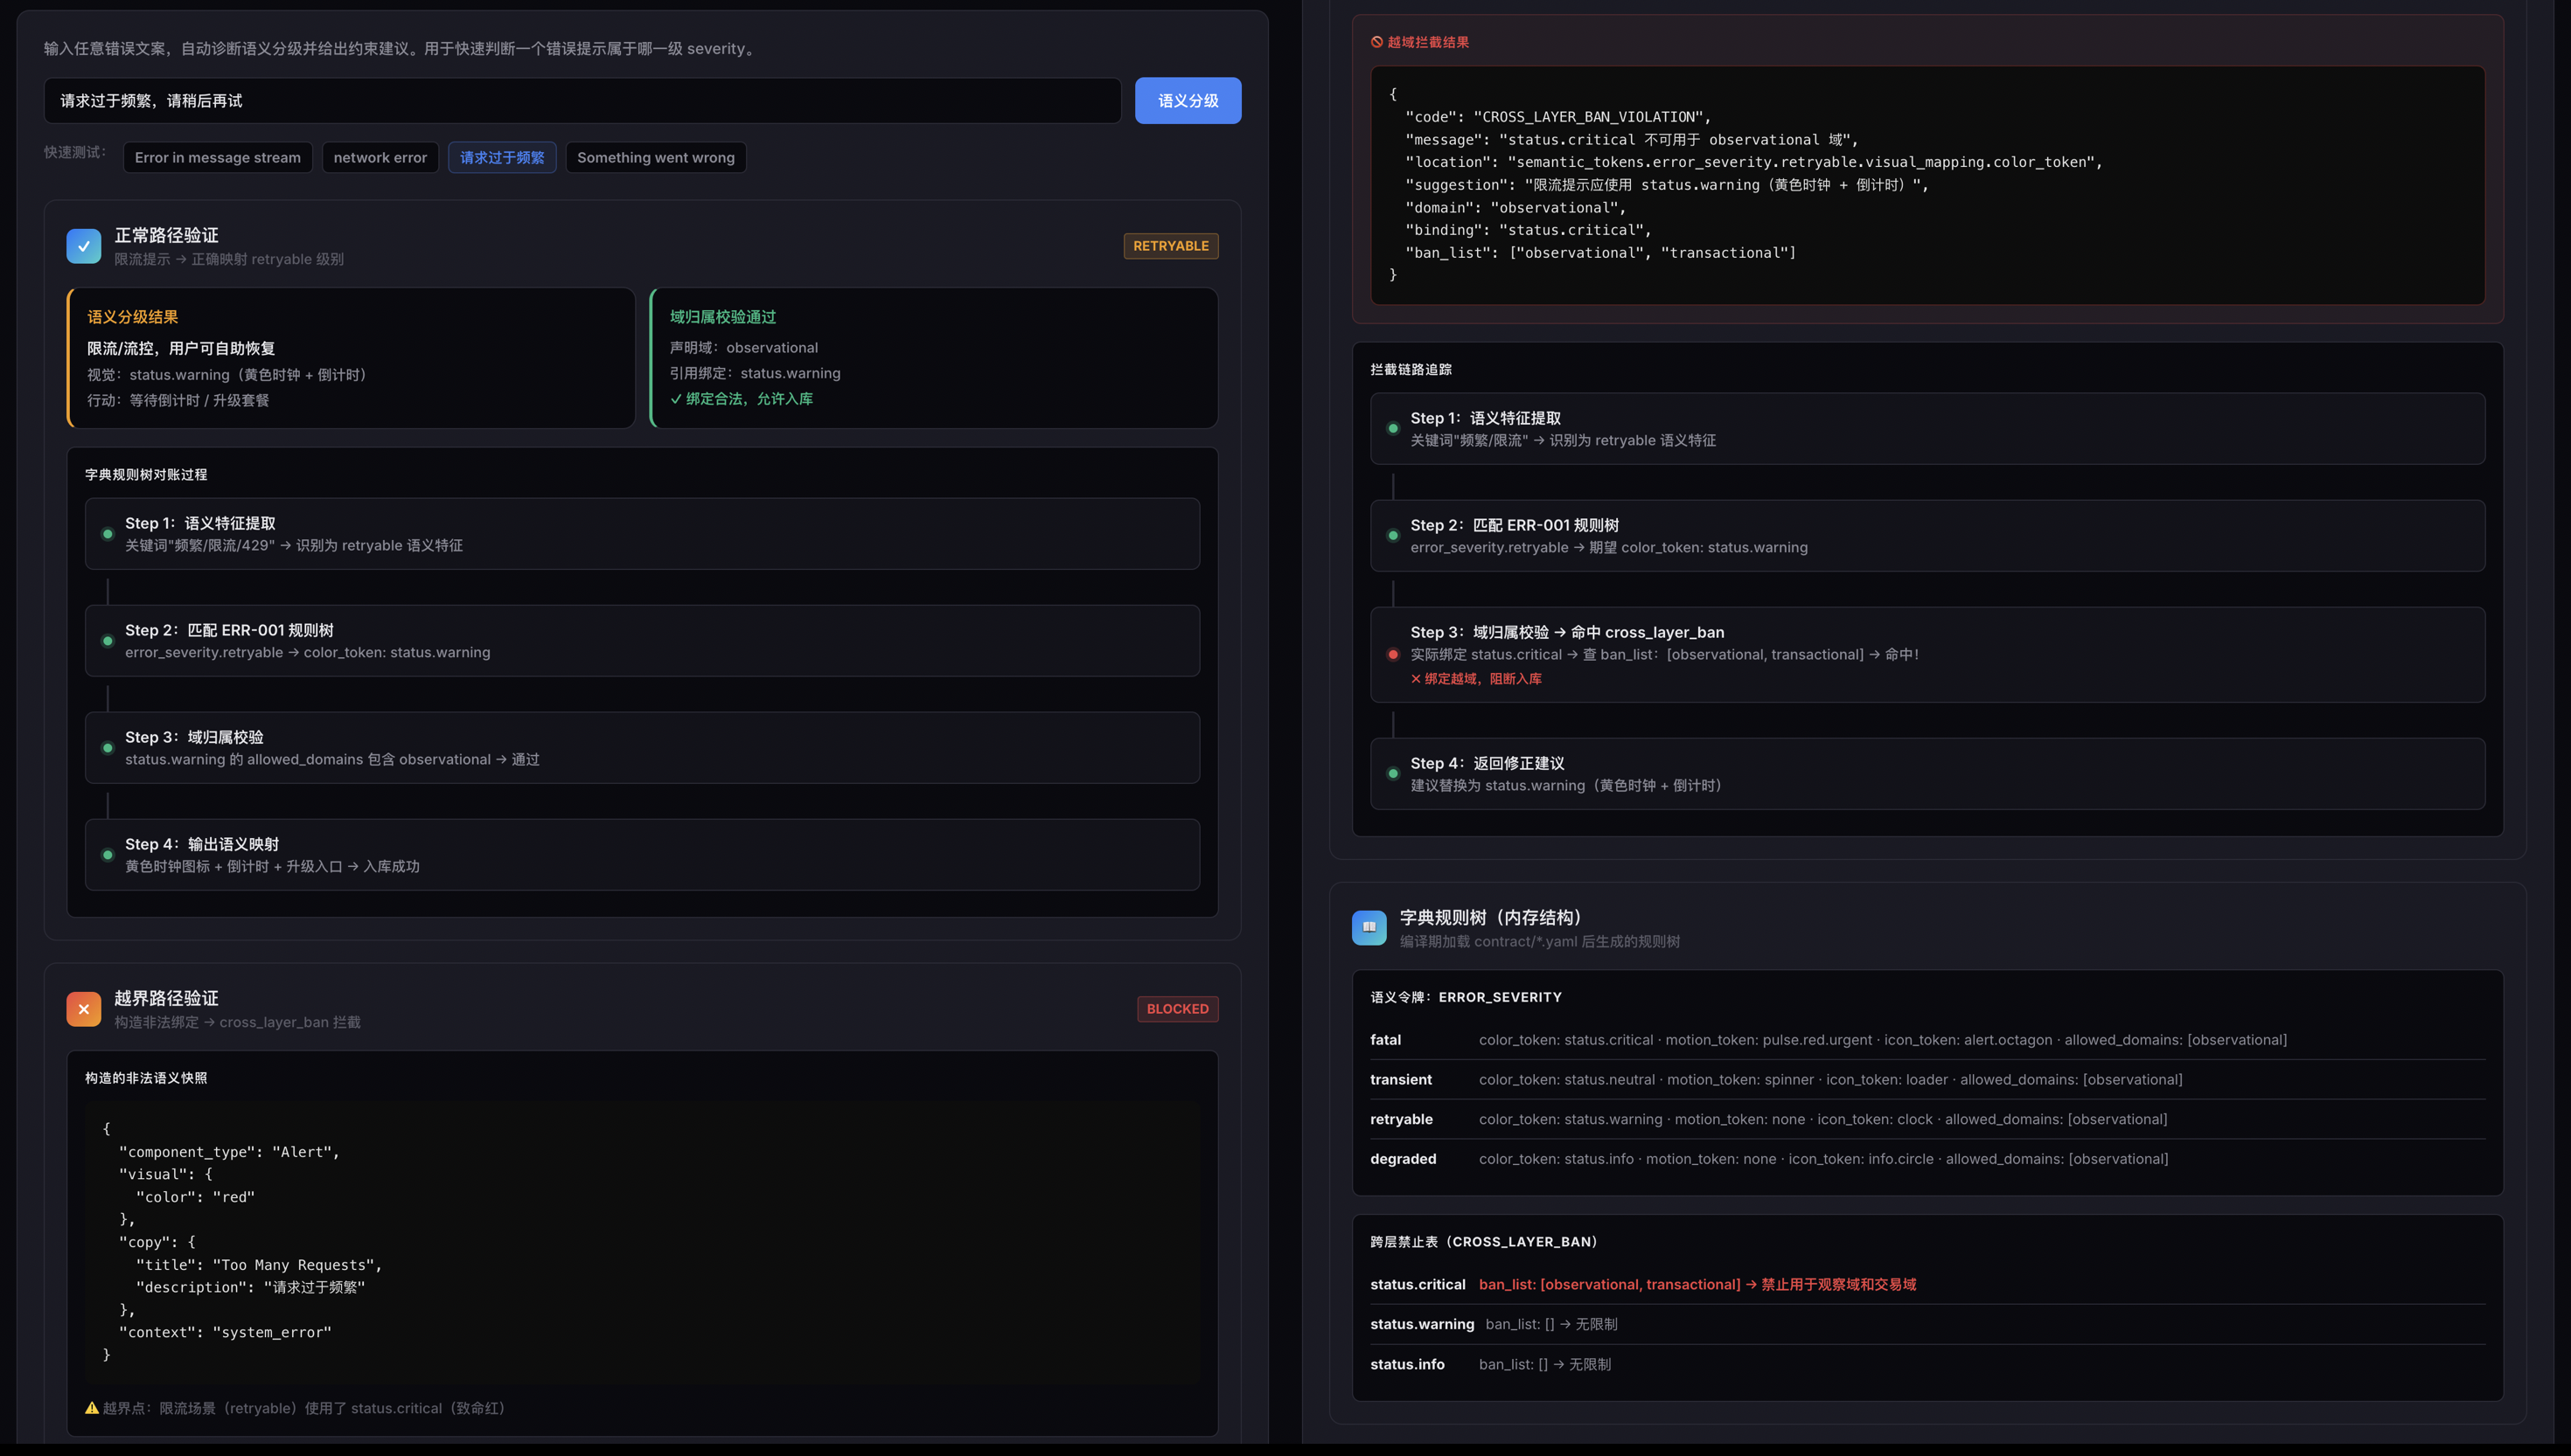Click the "✕ 绑定越域，阻断入库" red text
Screen dimensions: 2571x1456
(x=1475, y=679)
